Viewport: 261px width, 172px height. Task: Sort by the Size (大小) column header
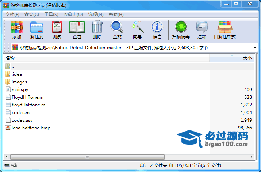(x=232, y=58)
